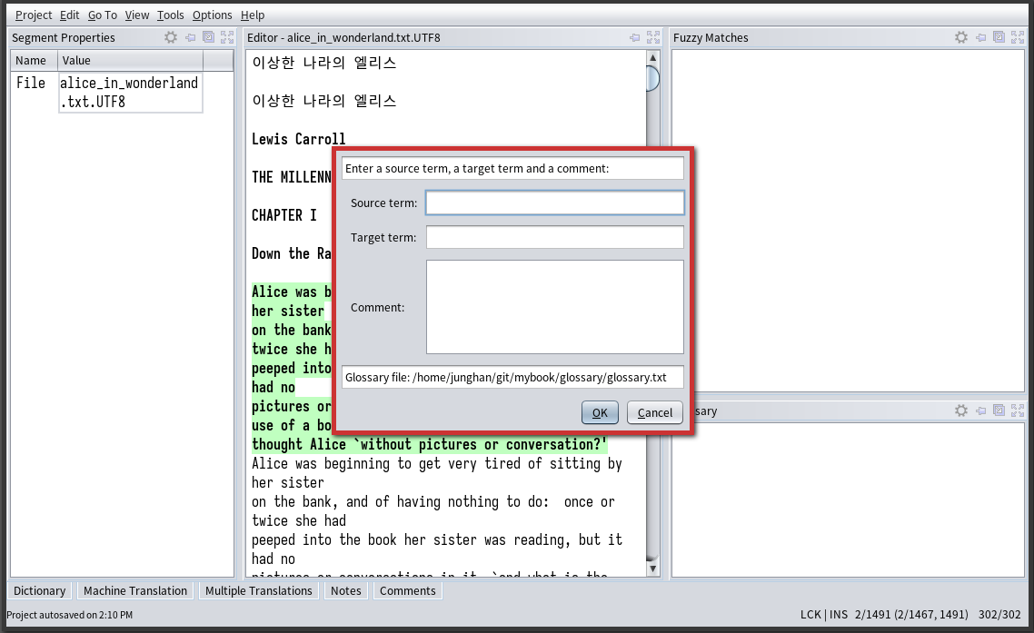Cancel the glossary entry dialog
Image resolution: width=1034 pixels, height=633 pixels.
point(654,412)
